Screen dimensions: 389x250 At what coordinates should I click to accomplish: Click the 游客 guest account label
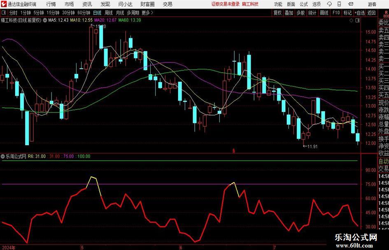[x=372, y=4]
